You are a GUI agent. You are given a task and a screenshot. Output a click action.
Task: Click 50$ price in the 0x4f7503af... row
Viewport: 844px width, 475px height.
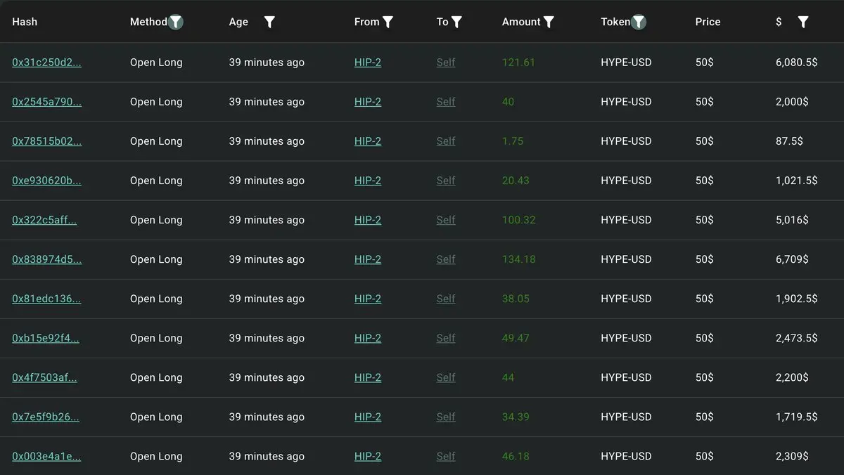click(x=704, y=377)
